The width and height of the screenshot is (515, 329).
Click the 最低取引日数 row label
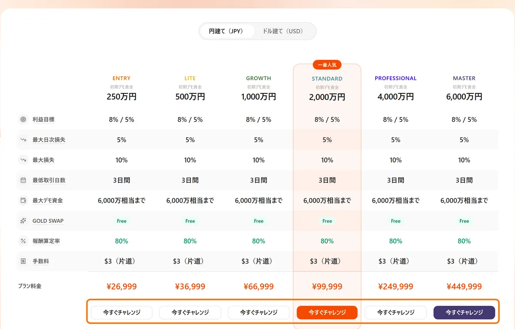tap(49, 180)
